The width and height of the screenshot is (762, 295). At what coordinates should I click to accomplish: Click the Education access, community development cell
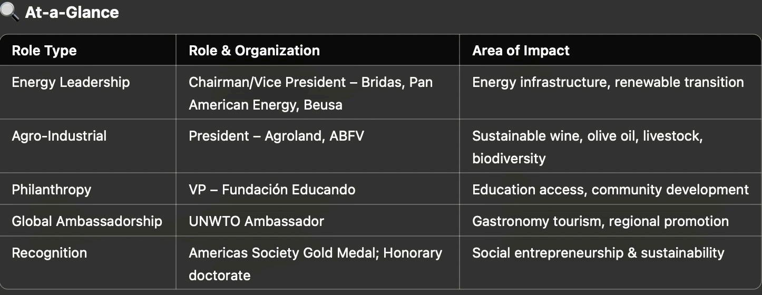coord(610,190)
